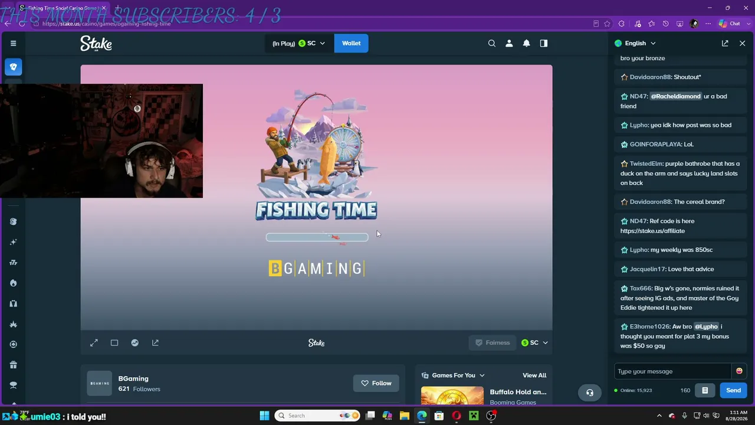Open OBS Studio from taskbar
The width and height of the screenshot is (755, 425).
(x=491, y=416)
